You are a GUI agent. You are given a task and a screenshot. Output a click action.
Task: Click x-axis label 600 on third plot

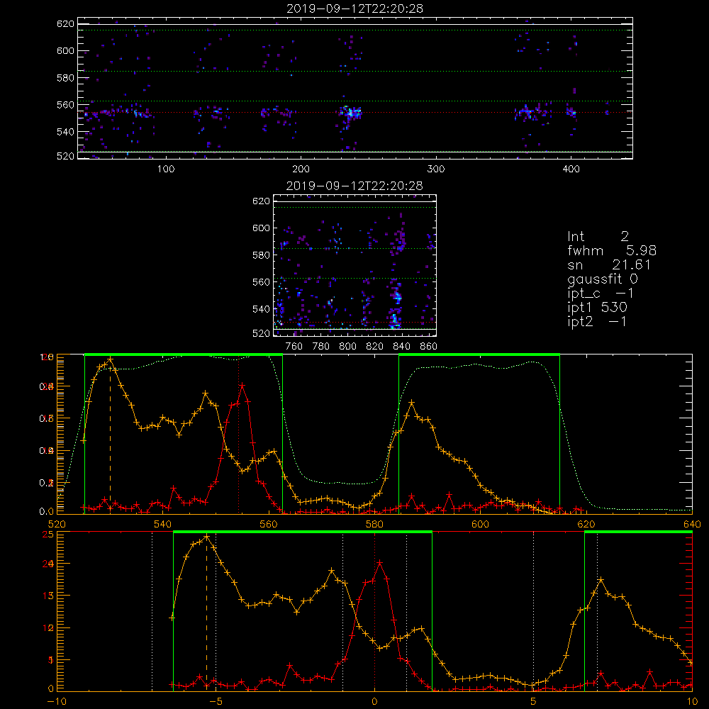[480, 524]
